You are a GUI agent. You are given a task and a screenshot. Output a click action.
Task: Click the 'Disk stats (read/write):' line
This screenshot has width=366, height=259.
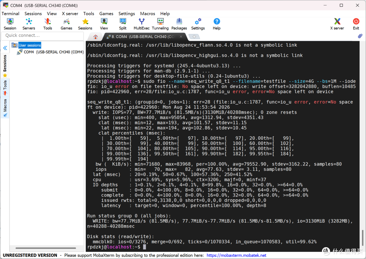click(x=120, y=236)
